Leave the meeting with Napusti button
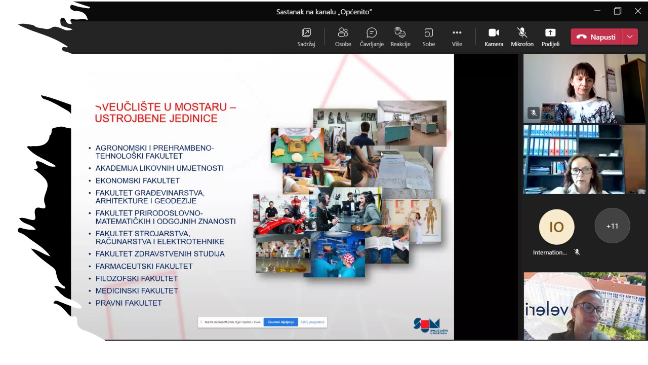The height and width of the screenshot is (365, 648). coord(596,37)
